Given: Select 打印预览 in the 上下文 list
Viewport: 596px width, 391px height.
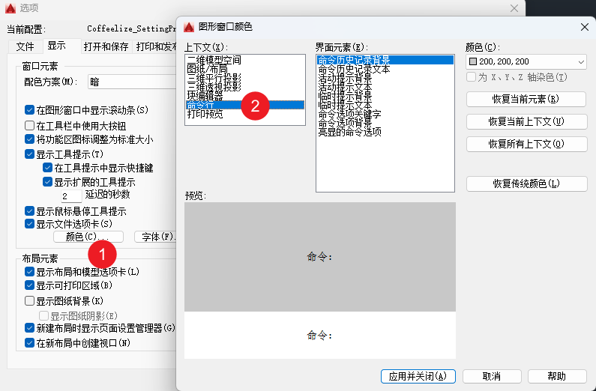Looking at the screenshot, I should [x=205, y=114].
